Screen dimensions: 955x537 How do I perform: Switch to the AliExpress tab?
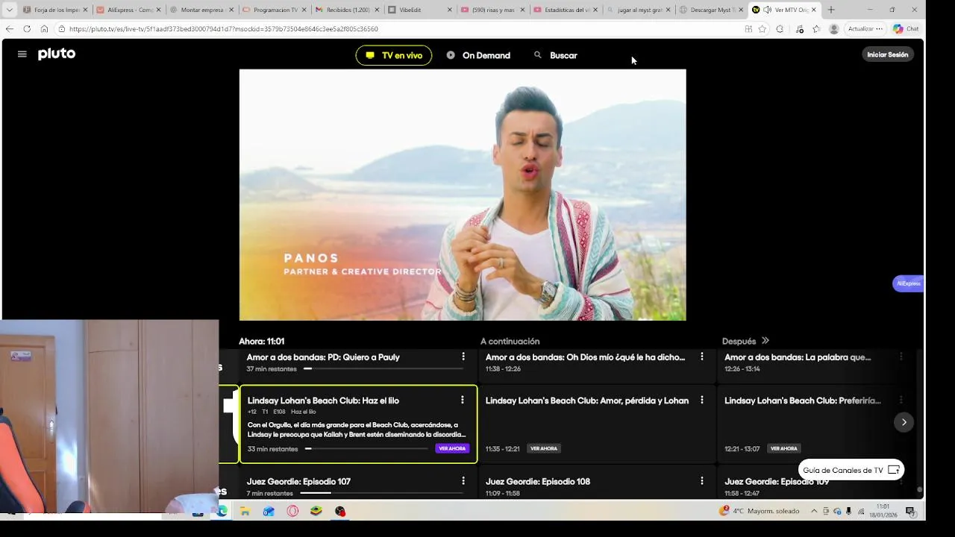click(127, 10)
